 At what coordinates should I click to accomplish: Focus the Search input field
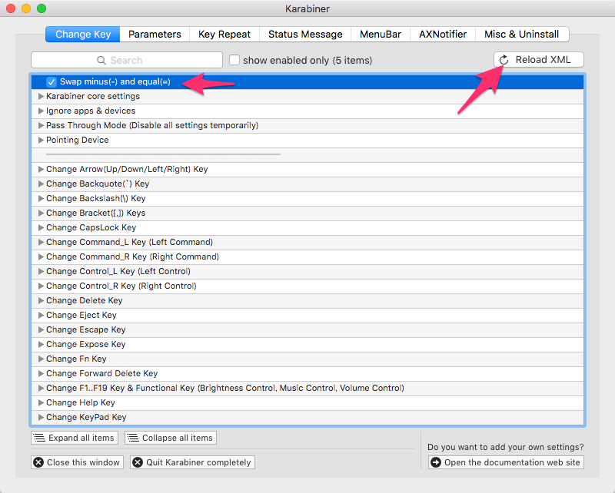pos(127,60)
